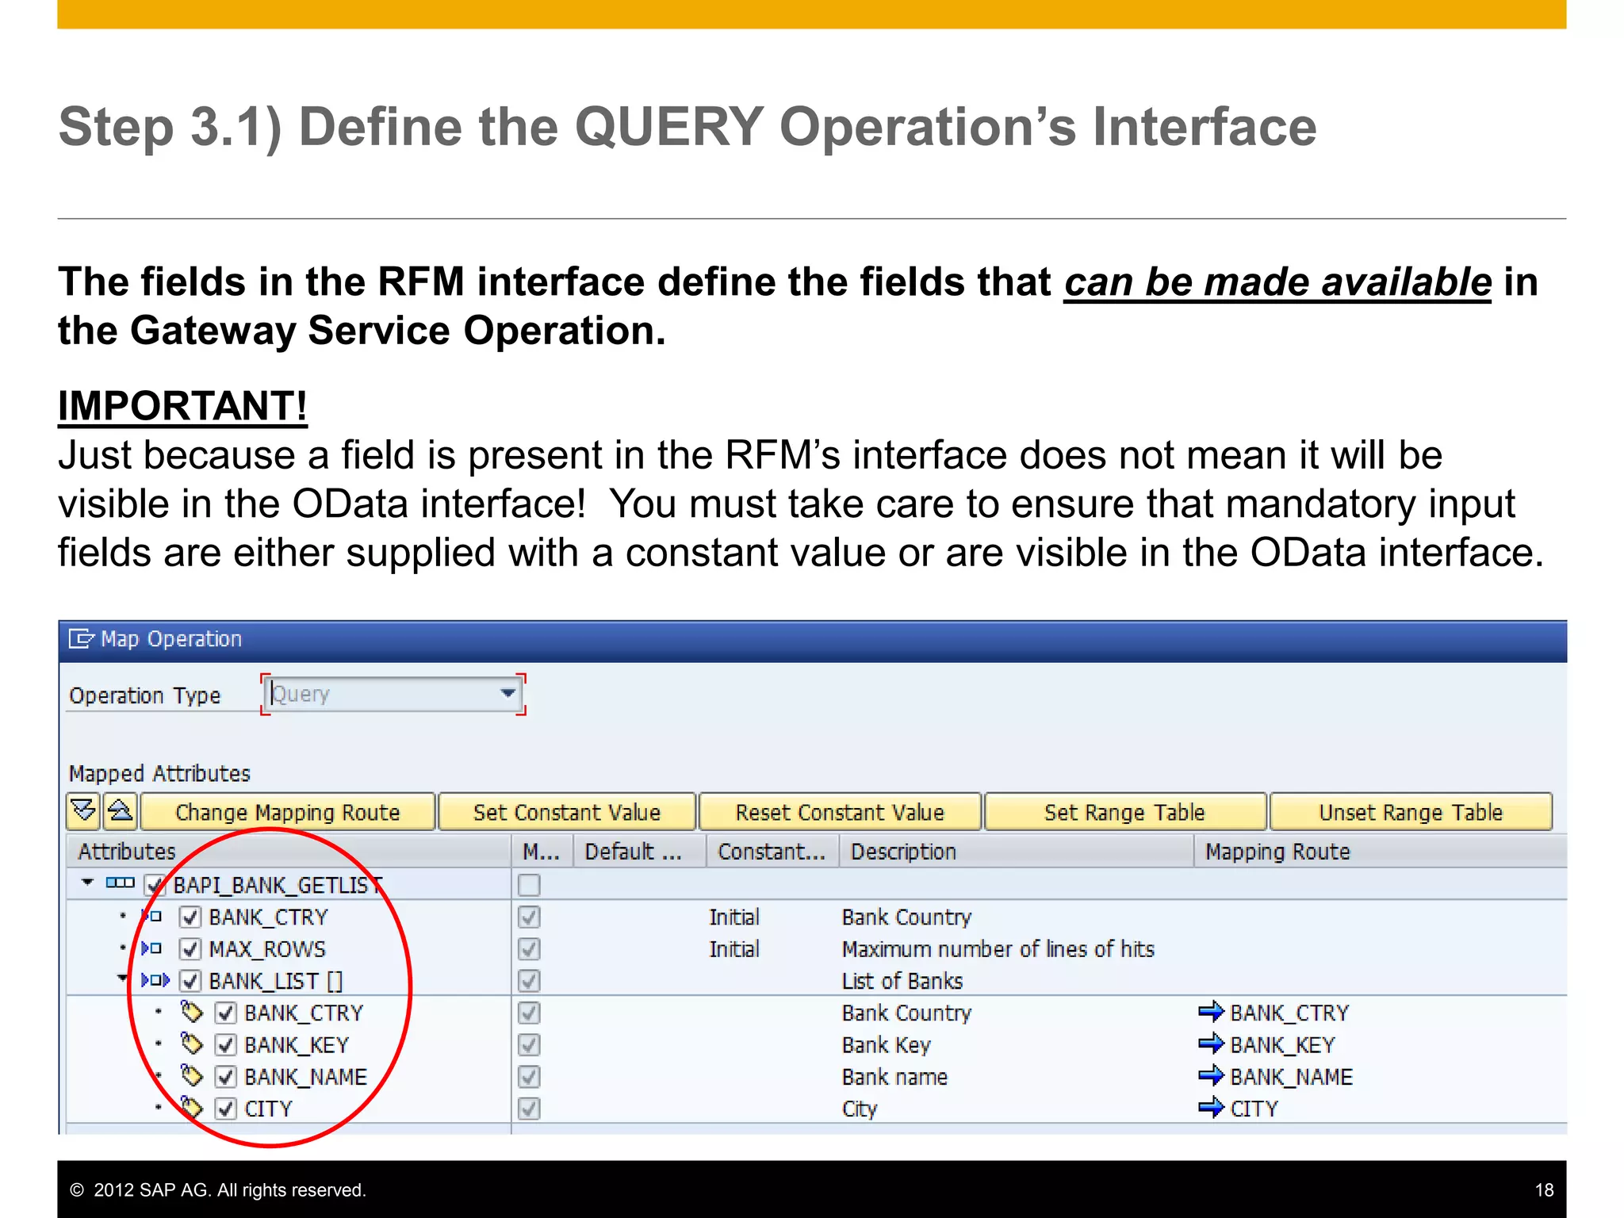This screenshot has width=1624, height=1218.
Task: Click the tag icon beside BANK_KEY attribute
Action: [x=191, y=1044]
